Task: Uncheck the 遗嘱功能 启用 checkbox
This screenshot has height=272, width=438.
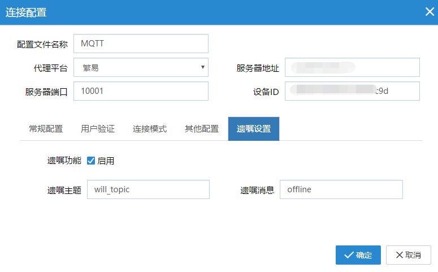Action: [x=91, y=161]
